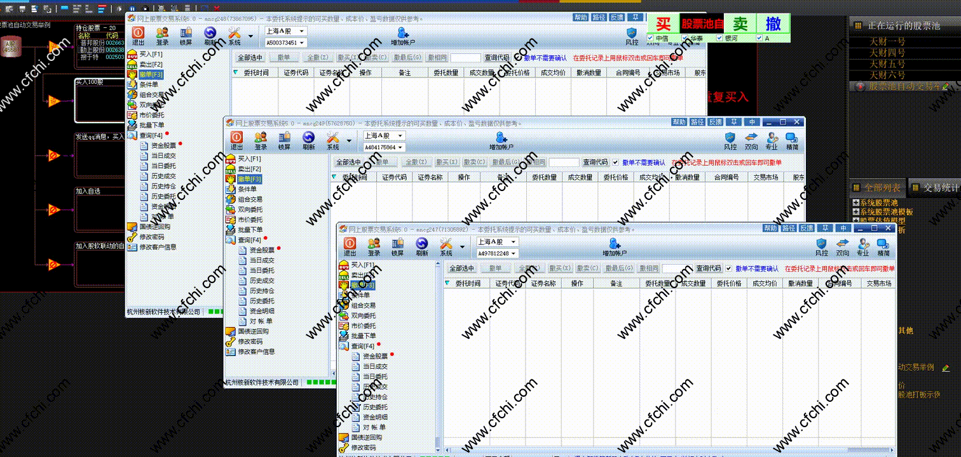
Task: Switch to 全部列表 tab
Action: 878,188
